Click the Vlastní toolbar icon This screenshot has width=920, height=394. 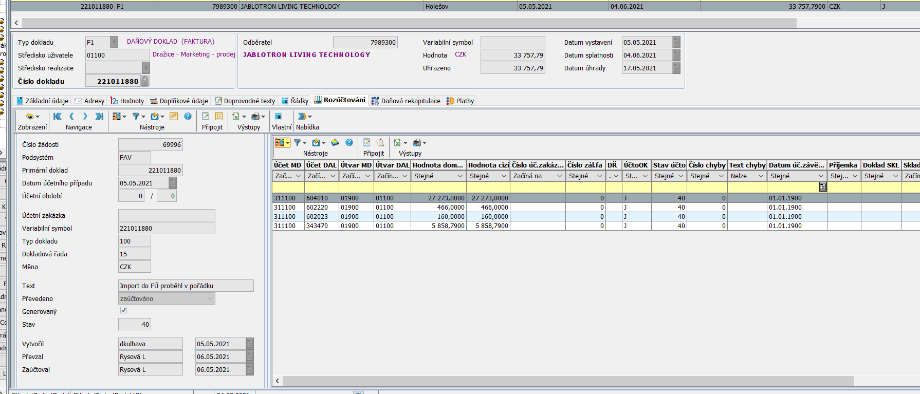[x=278, y=117]
